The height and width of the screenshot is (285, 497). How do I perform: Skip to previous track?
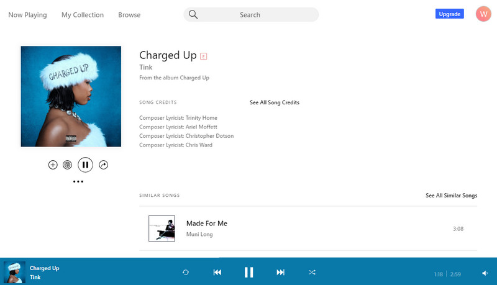pos(217,273)
